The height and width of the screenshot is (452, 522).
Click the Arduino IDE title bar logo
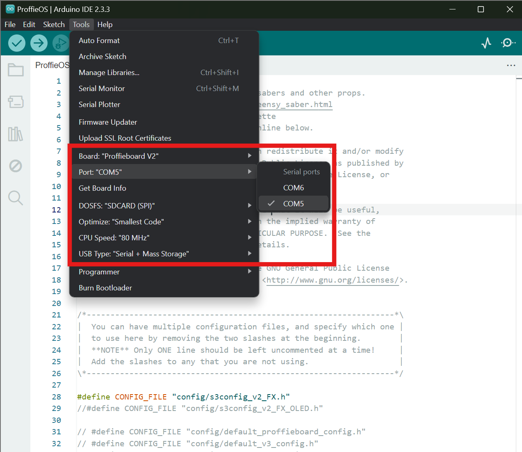click(10, 9)
